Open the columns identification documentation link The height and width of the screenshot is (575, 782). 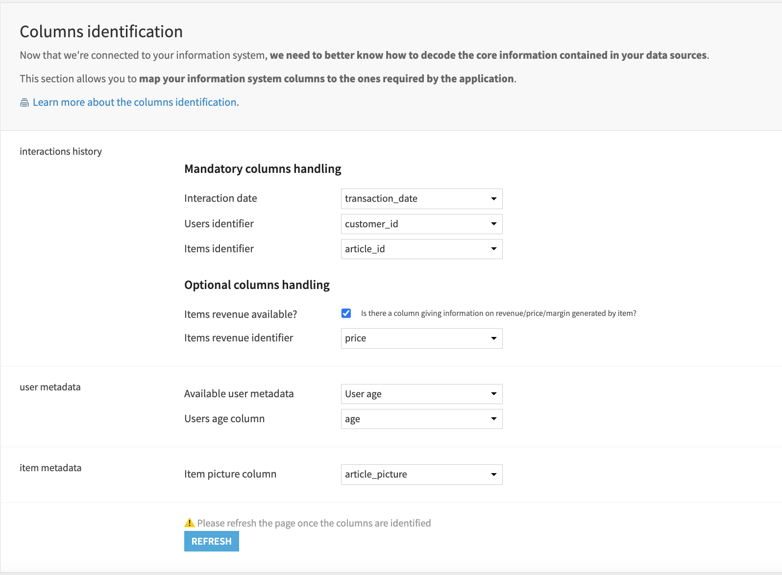click(x=135, y=102)
